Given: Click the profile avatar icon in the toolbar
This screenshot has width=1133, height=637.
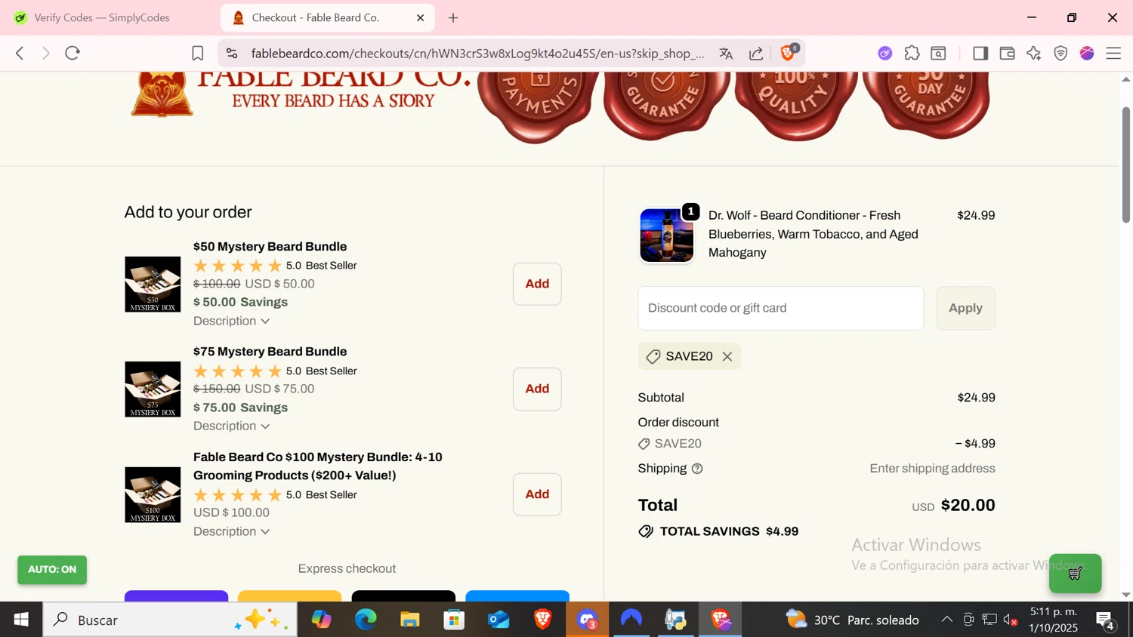Looking at the screenshot, I should click(1087, 53).
